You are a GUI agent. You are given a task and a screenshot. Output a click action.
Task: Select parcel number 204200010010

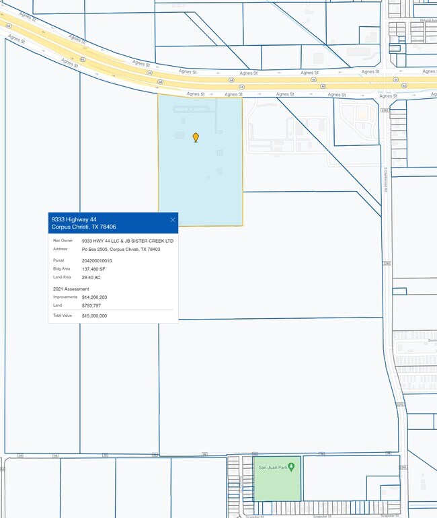pyautogui.click(x=97, y=260)
